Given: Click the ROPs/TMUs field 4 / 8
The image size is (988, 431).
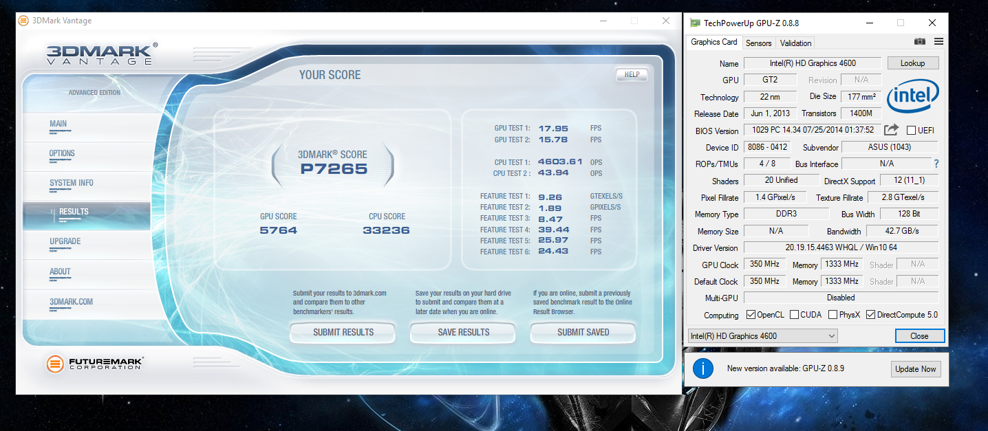Looking at the screenshot, I should click(766, 164).
